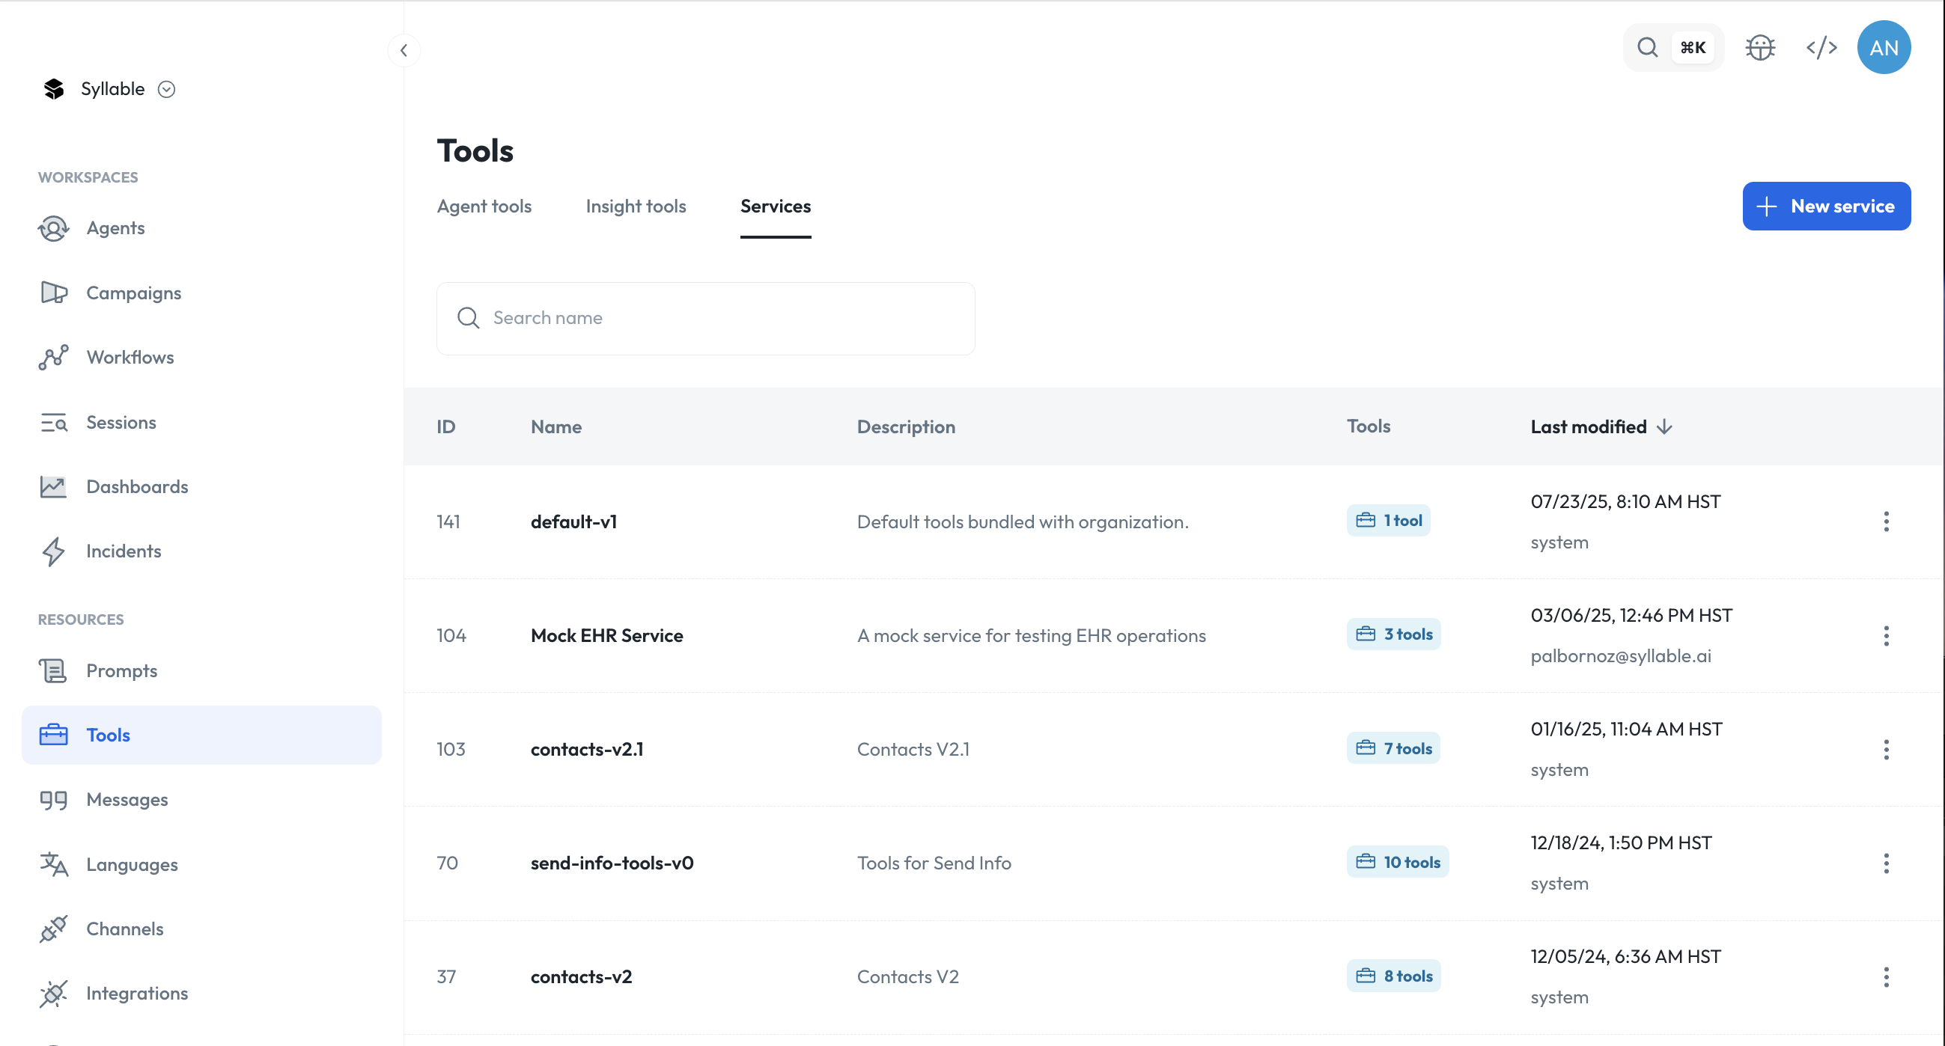
Task: Open the 1 tool badge for default-v1
Action: point(1388,521)
